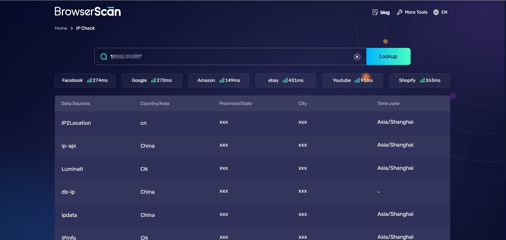The width and height of the screenshot is (506, 240).
Task: Click Google signal bars icon
Action: [x=153, y=80]
